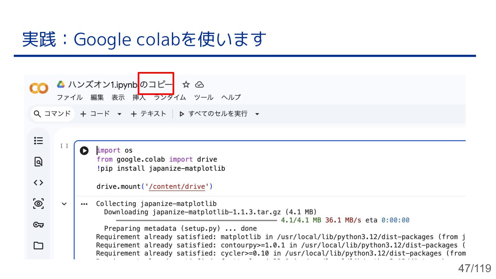Image resolution: width=496 pixels, height=279 pixels.
Task: Collapse the cell output with the chevron
Action: point(64,204)
